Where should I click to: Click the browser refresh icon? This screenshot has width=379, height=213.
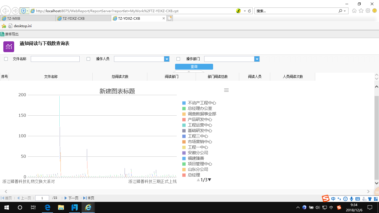(x=249, y=11)
